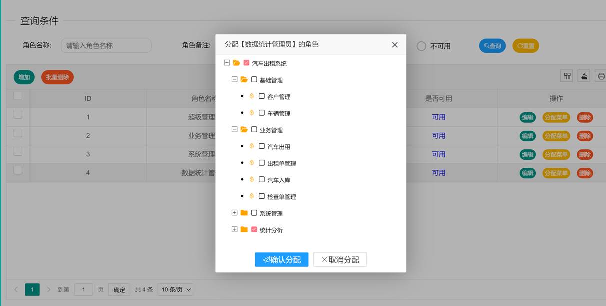Click leaf icon beside 检查单管理
The height and width of the screenshot is (306, 606).
click(252, 196)
